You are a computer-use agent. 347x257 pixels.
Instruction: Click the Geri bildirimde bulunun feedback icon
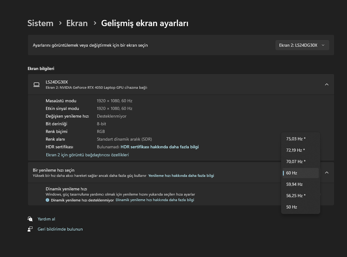click(30, 229)
